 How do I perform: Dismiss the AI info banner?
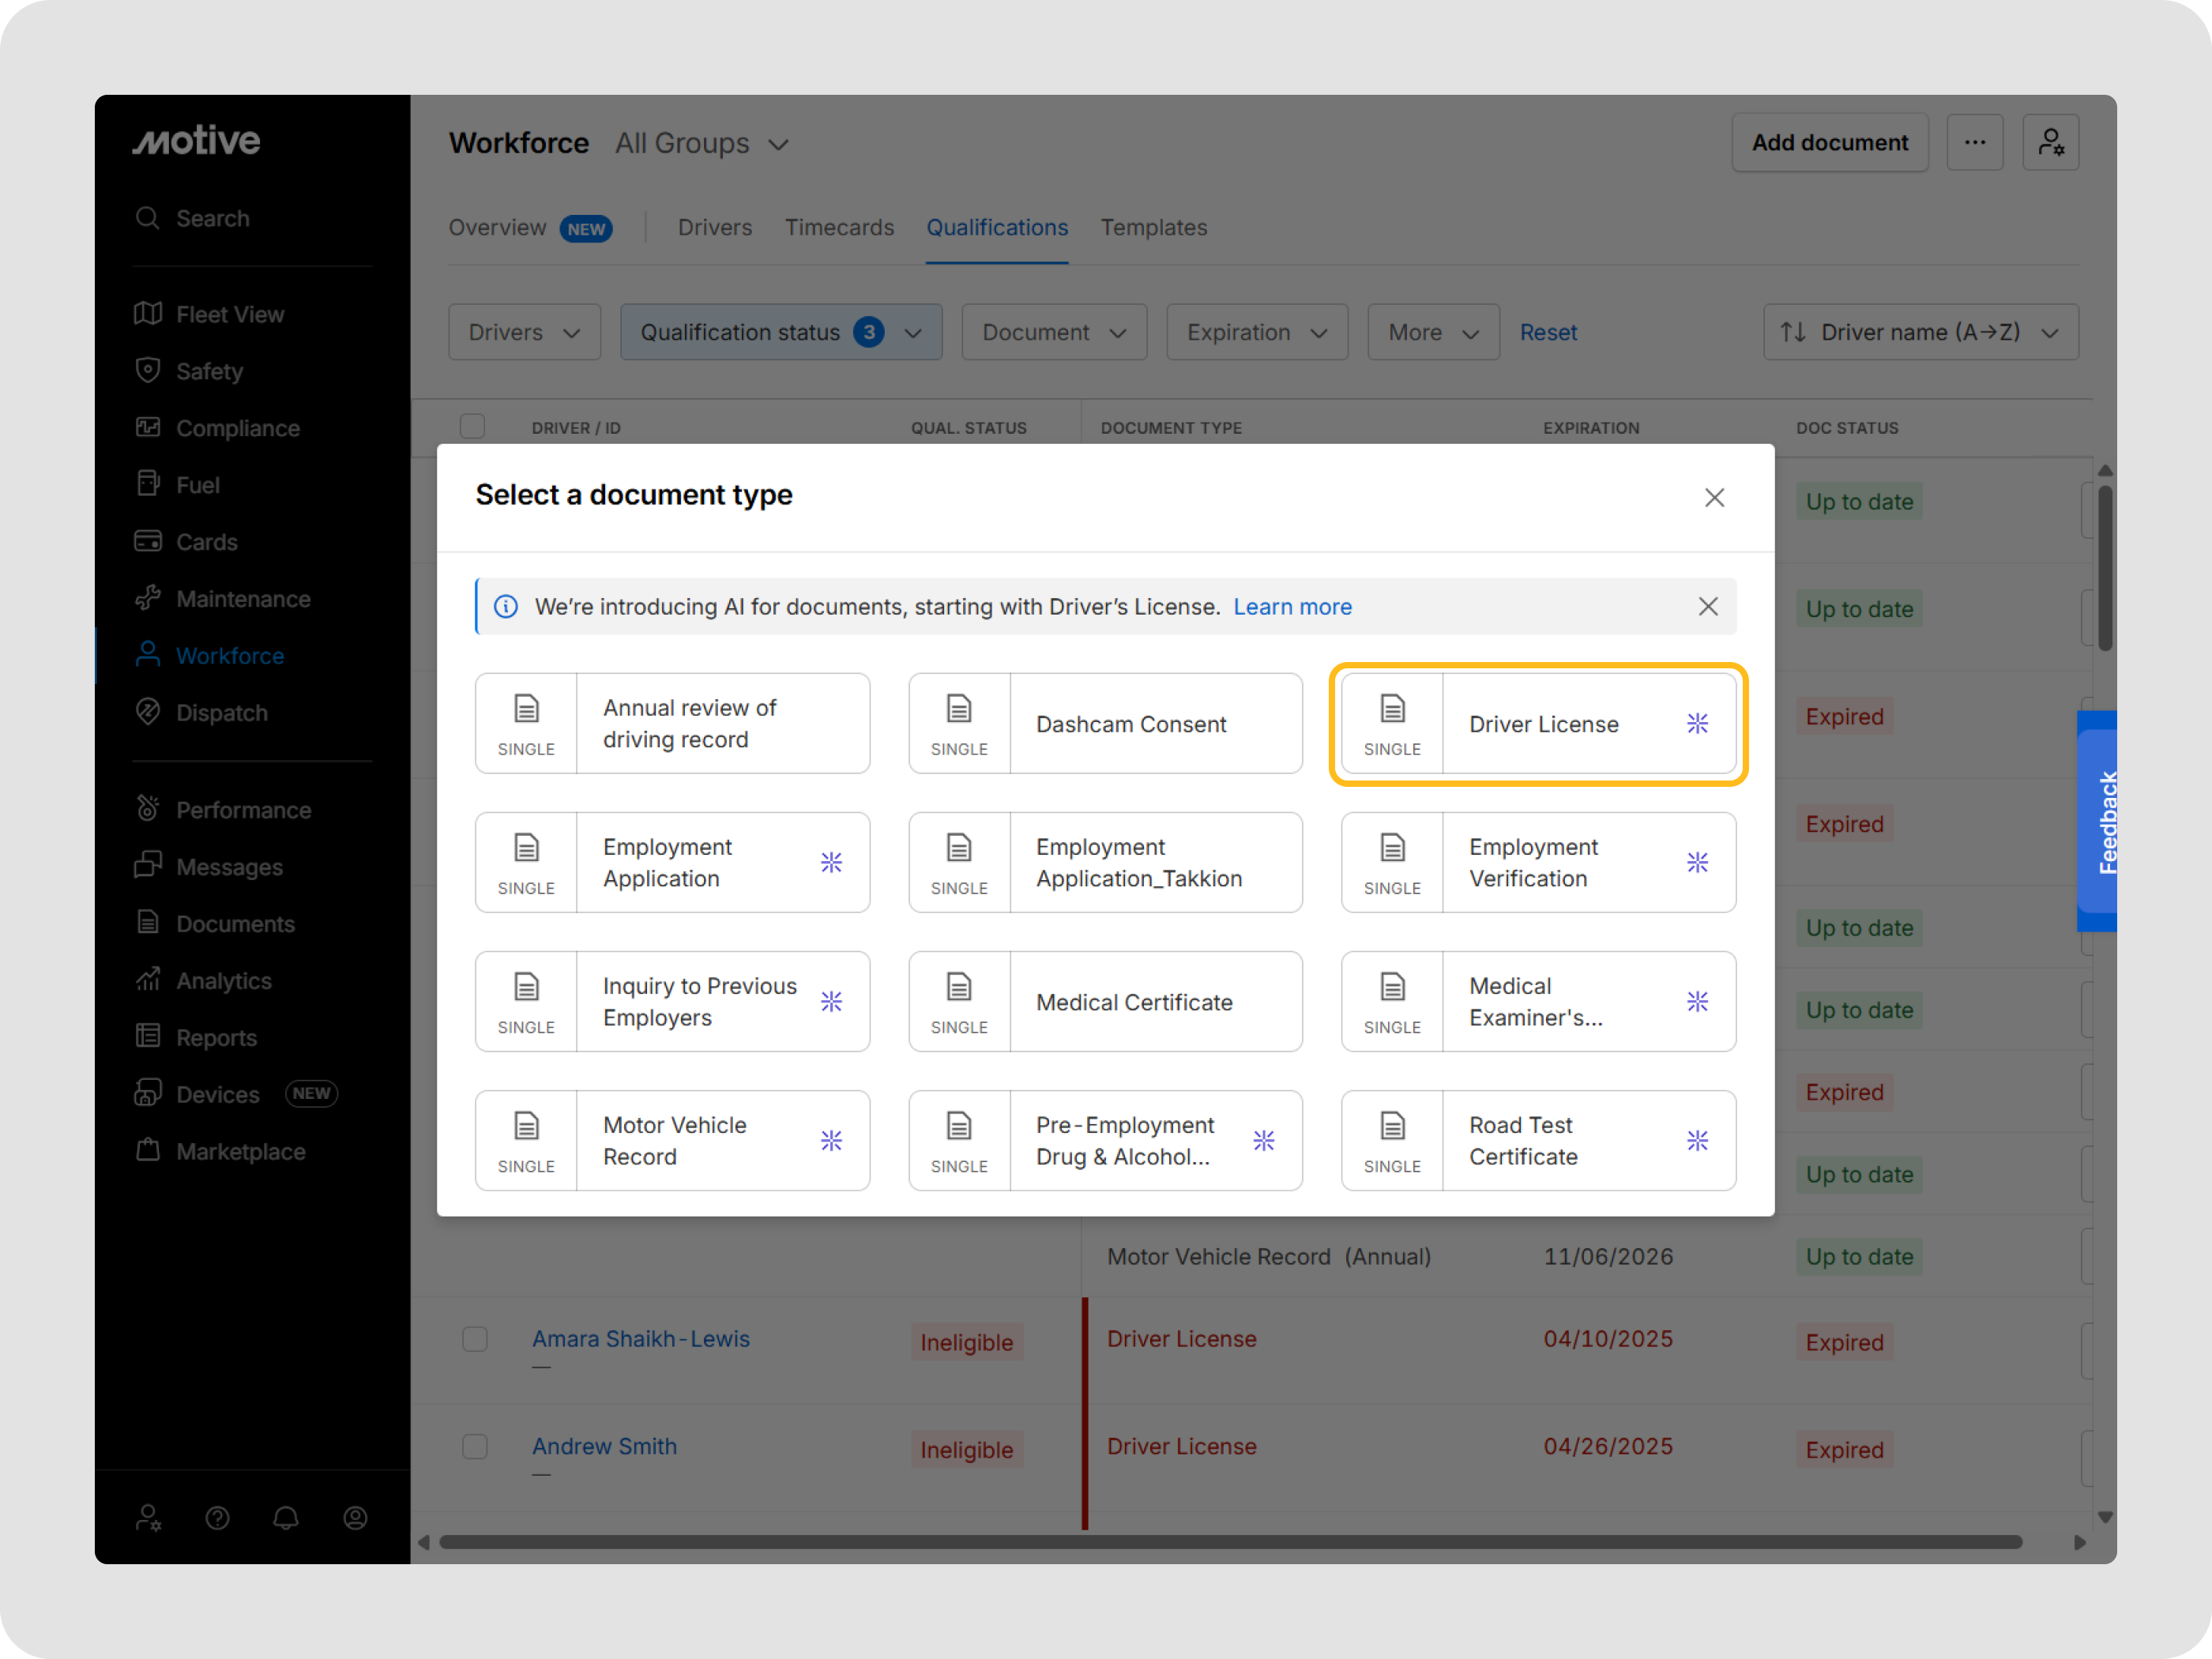(1708, 607)
